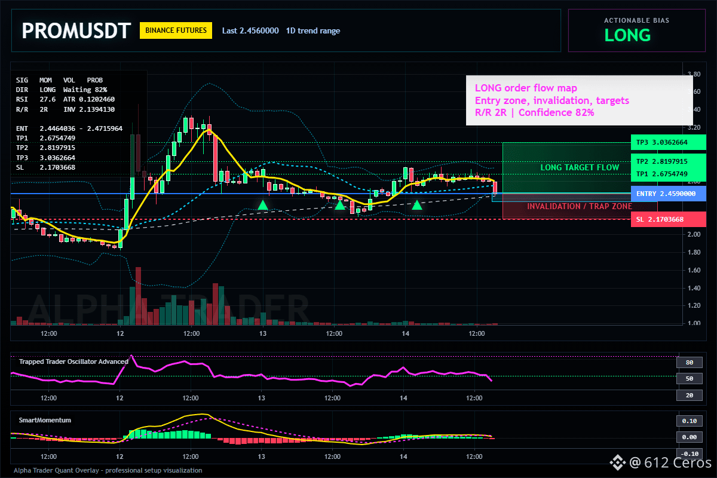Click 'R/R 2R | Confidence 82%' annotation line

pyautogui.click(x=534, y=112)
